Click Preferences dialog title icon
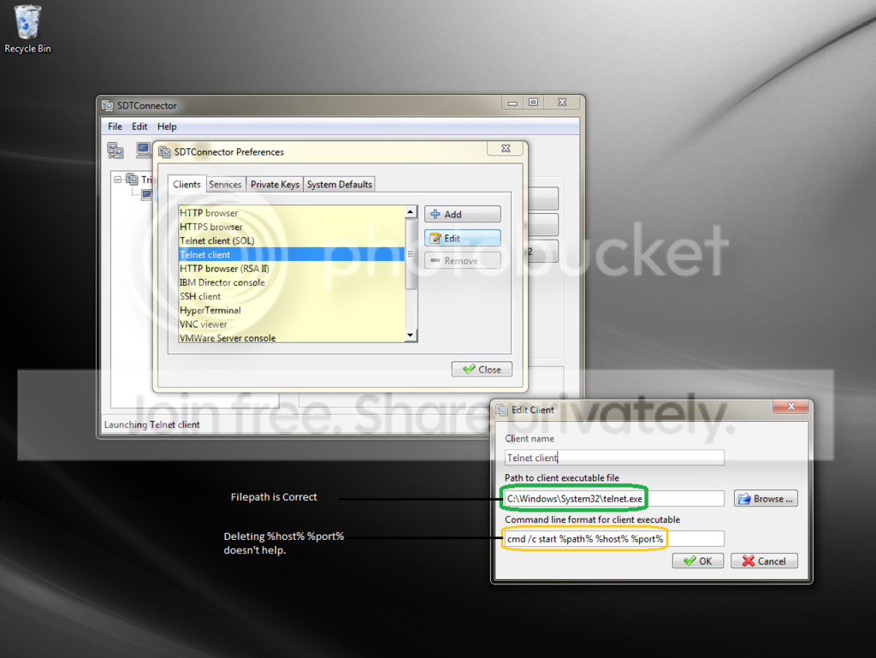Image resolution: width=876 pixels, height=658 pixels. coord(164,151)
